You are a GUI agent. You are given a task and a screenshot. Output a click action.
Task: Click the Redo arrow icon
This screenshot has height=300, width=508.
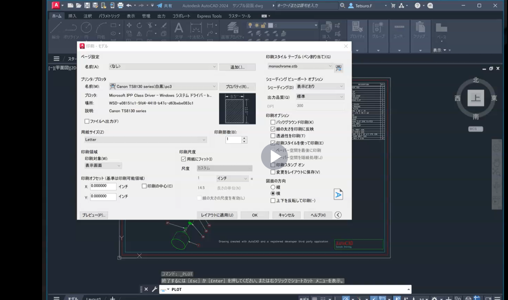click(x=141, y=5)
